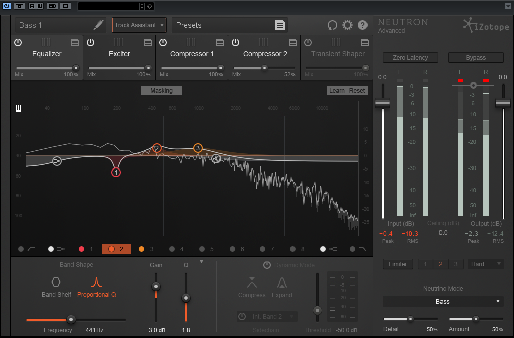This screenshot has width=514, height=338.
Task: Select the high shelf node on curve
Action: point(216,159)
